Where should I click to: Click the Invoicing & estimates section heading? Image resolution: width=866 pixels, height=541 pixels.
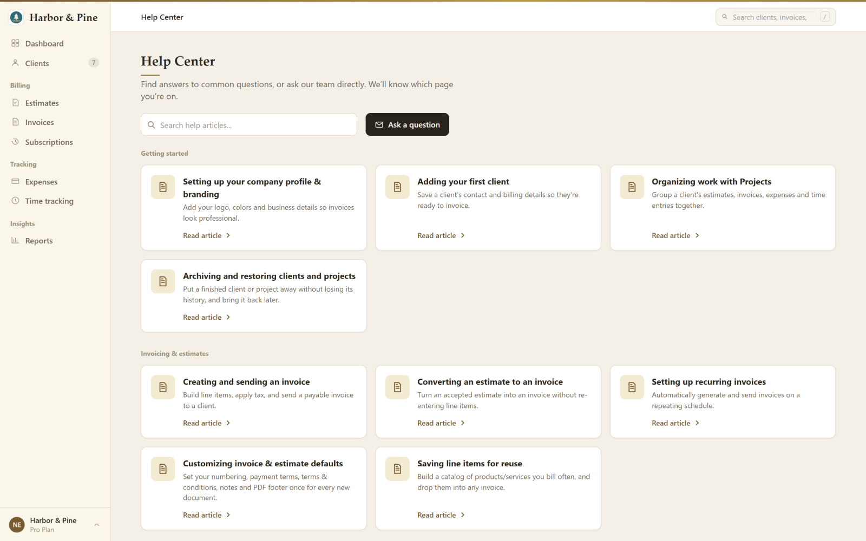coord(175,354)
